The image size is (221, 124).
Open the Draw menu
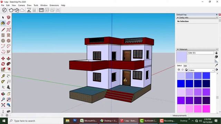29,5
